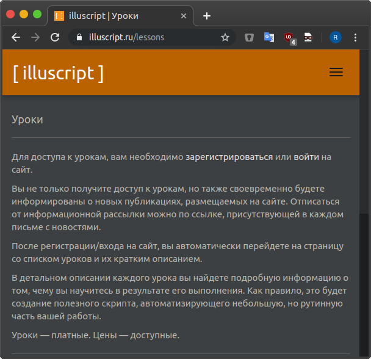Open the uBlock Origin extension popup
Image resolution: width=371 pixels, height=359 pixels.
(x=290, y=38)
